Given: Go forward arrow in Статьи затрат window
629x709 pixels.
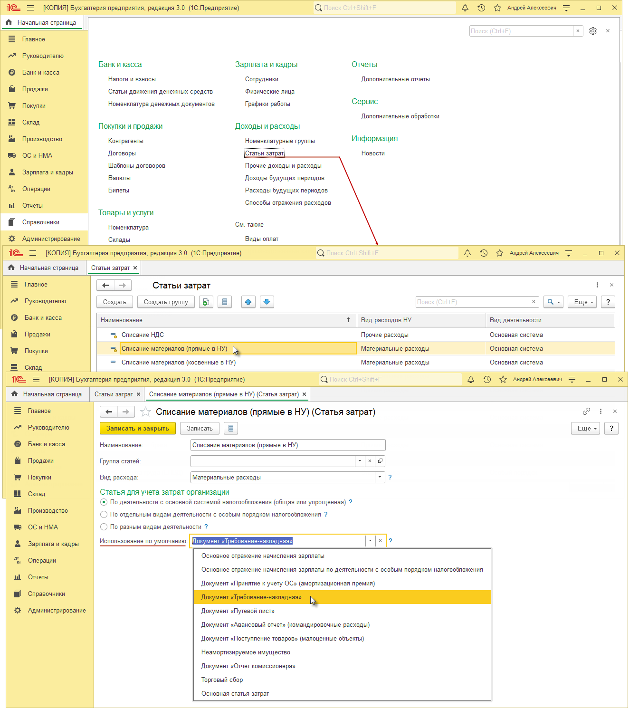Looking at the screenshot, I should pos(123,285).
